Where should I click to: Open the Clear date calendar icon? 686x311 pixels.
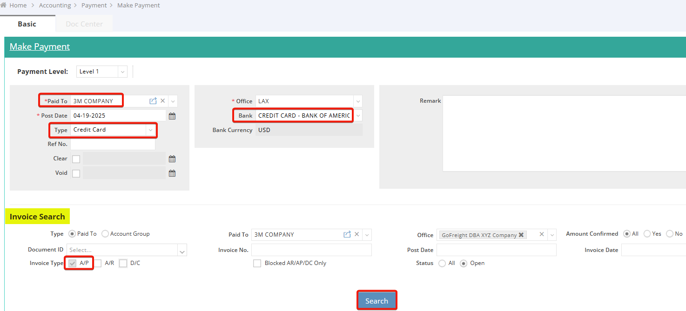coord(172,159)
